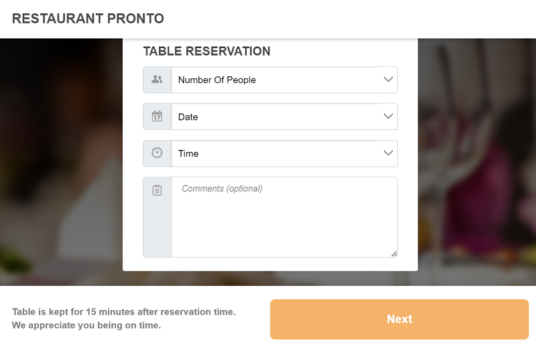
Task: Click the RESTAURANT PRONTO header title
Action: click(88, 19)
